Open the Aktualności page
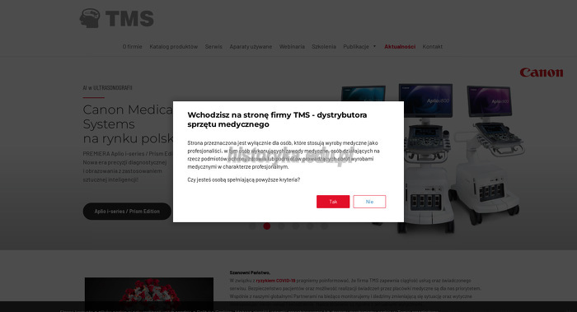The image size is (577, 312). (400, 47)
